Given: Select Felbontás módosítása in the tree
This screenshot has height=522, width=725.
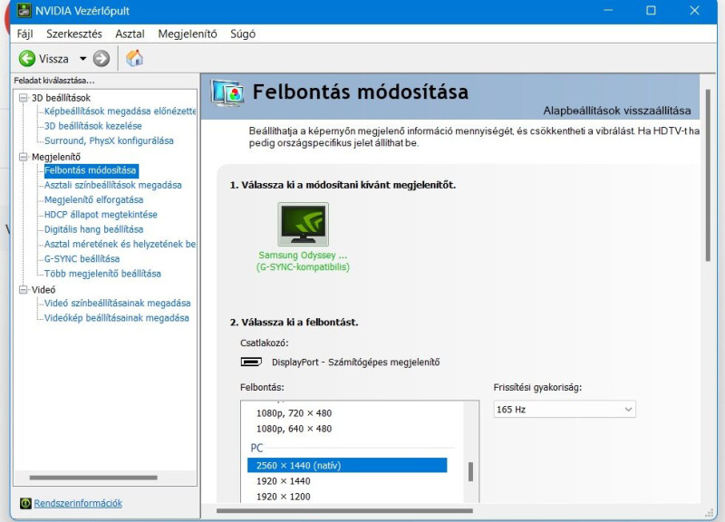Looking at the screenshot, I should coord(90,170).
